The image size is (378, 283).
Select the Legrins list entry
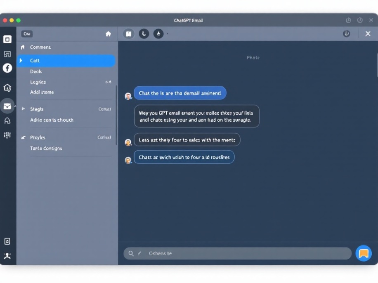point(38,82)
